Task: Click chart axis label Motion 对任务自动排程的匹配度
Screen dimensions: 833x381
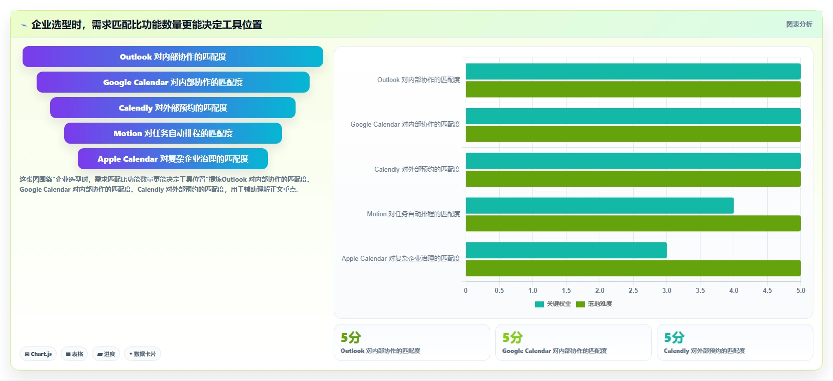Action: (x=413, y=214)
